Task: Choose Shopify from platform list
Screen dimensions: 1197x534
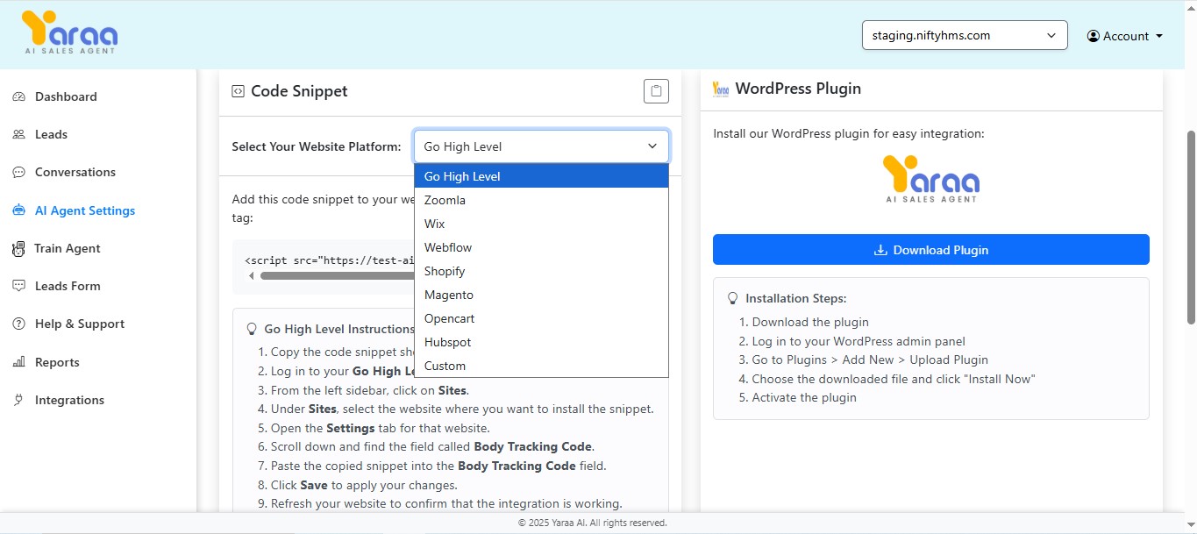Action: pyautogui.click(x=541, y=271)
